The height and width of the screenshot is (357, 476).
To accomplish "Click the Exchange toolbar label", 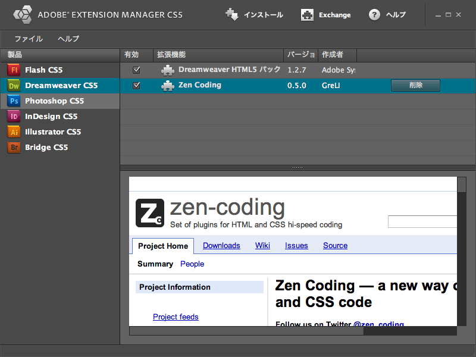I will tap(334, 15).
